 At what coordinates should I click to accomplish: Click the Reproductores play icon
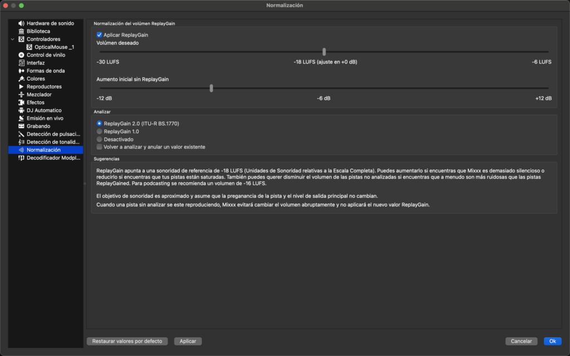tap(22, 86)
